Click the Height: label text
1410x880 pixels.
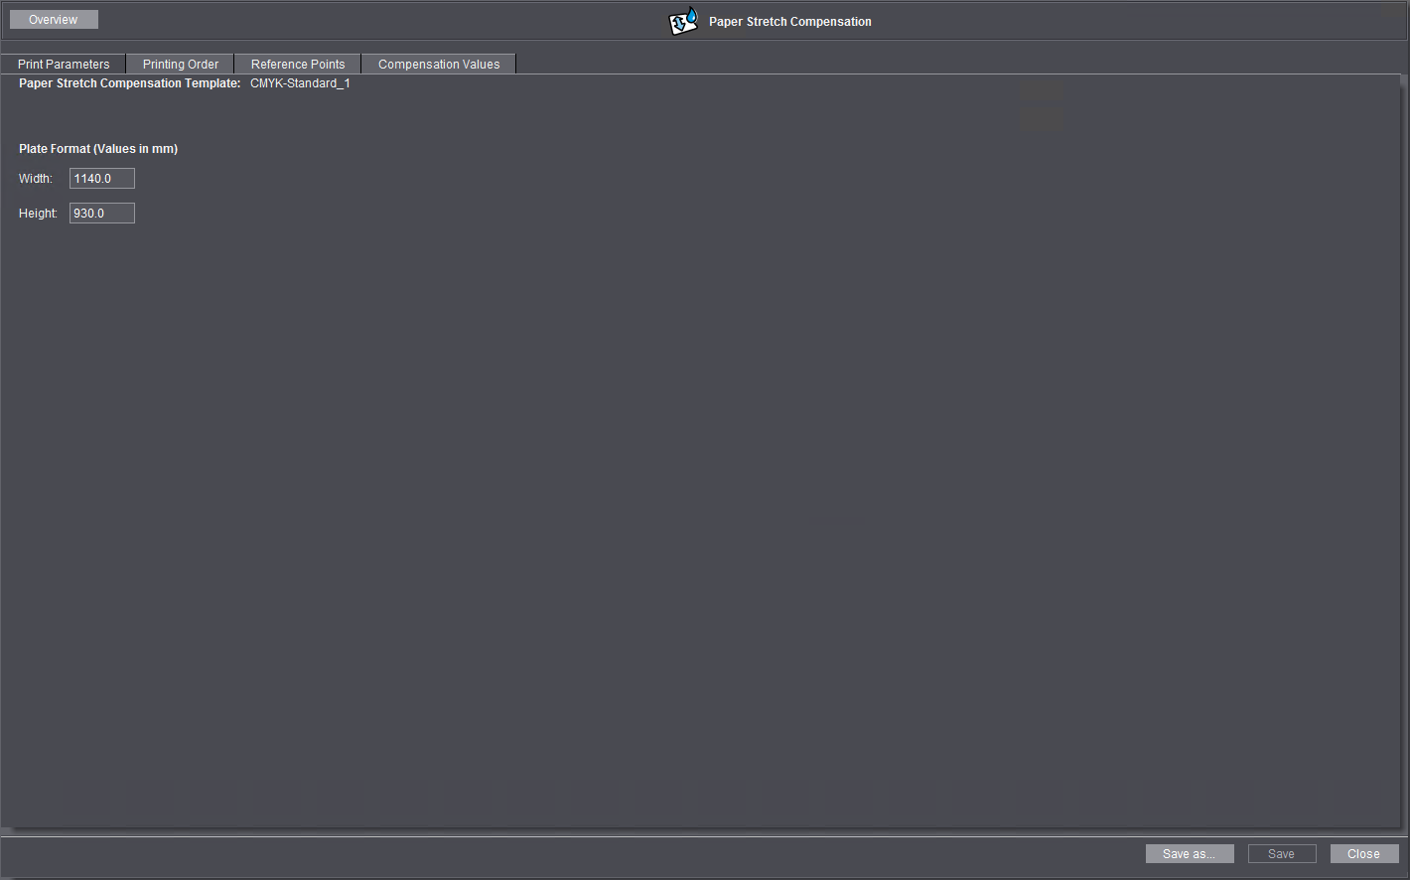coord(38,214)
